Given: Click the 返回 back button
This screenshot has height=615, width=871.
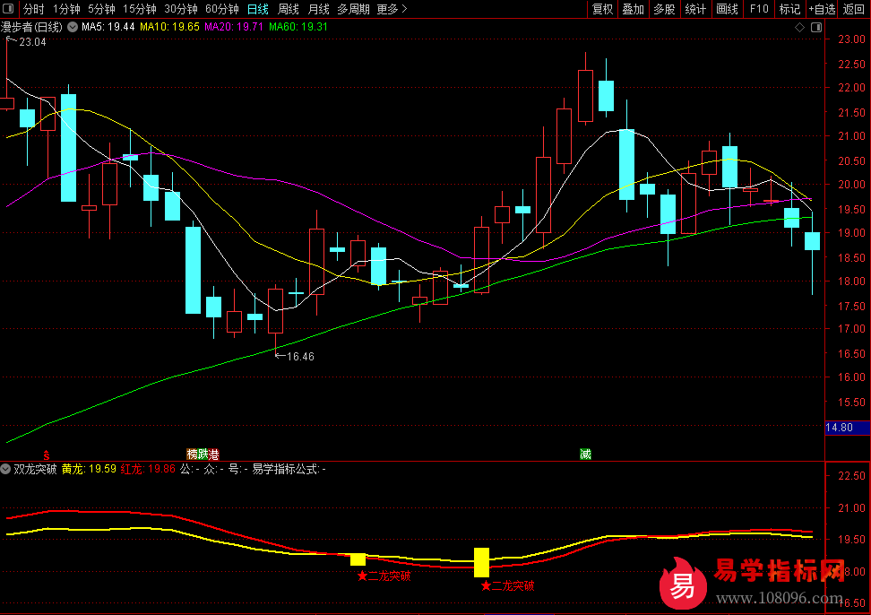Looking at the screenshot, I should [x=854, y=9].
